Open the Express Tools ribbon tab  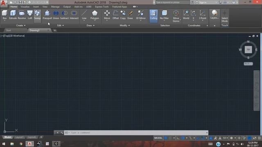click(x=102, y=7)
